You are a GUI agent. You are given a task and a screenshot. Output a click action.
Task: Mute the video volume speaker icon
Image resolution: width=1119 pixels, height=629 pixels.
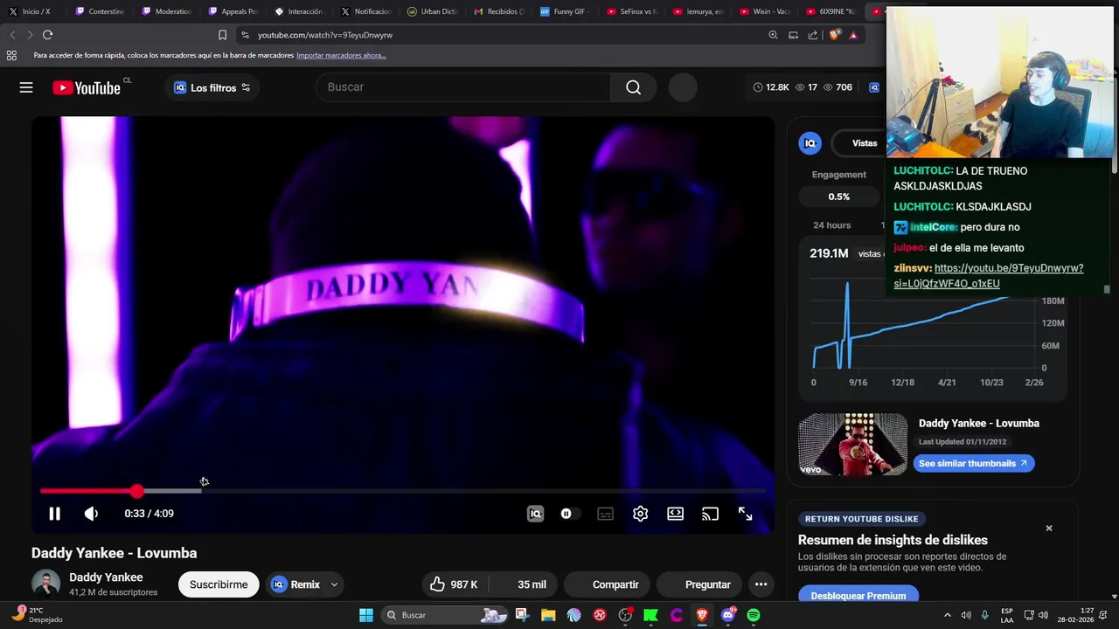click(x=91, y=514)
